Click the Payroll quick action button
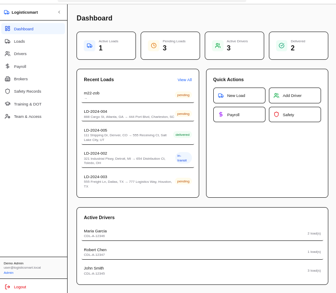The width and height of the screenshot is (336, 293). (x=239, y=114)
